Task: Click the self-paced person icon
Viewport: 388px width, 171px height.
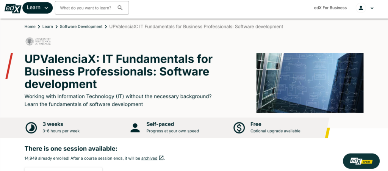Action: (135, 128)
